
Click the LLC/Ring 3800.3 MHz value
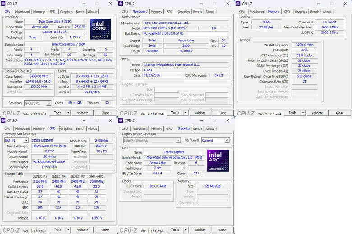[329, 32]
